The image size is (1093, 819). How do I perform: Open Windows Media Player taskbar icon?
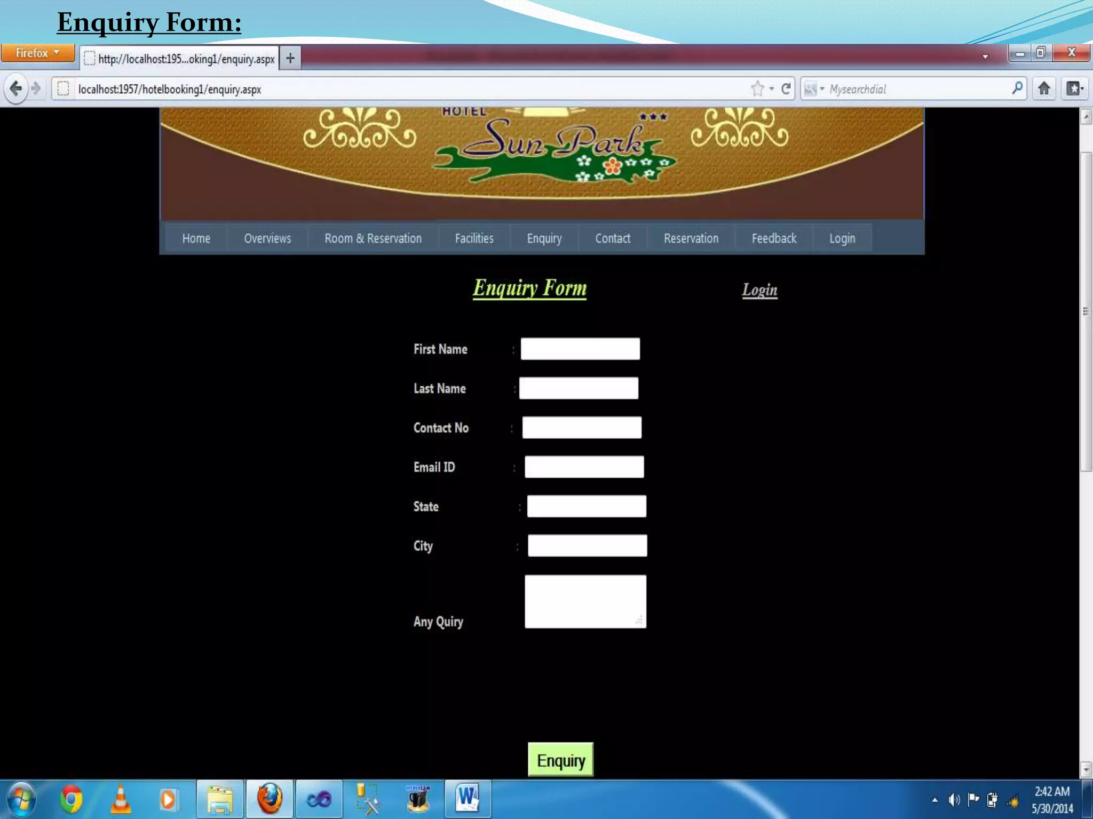[x=168, y=800]
